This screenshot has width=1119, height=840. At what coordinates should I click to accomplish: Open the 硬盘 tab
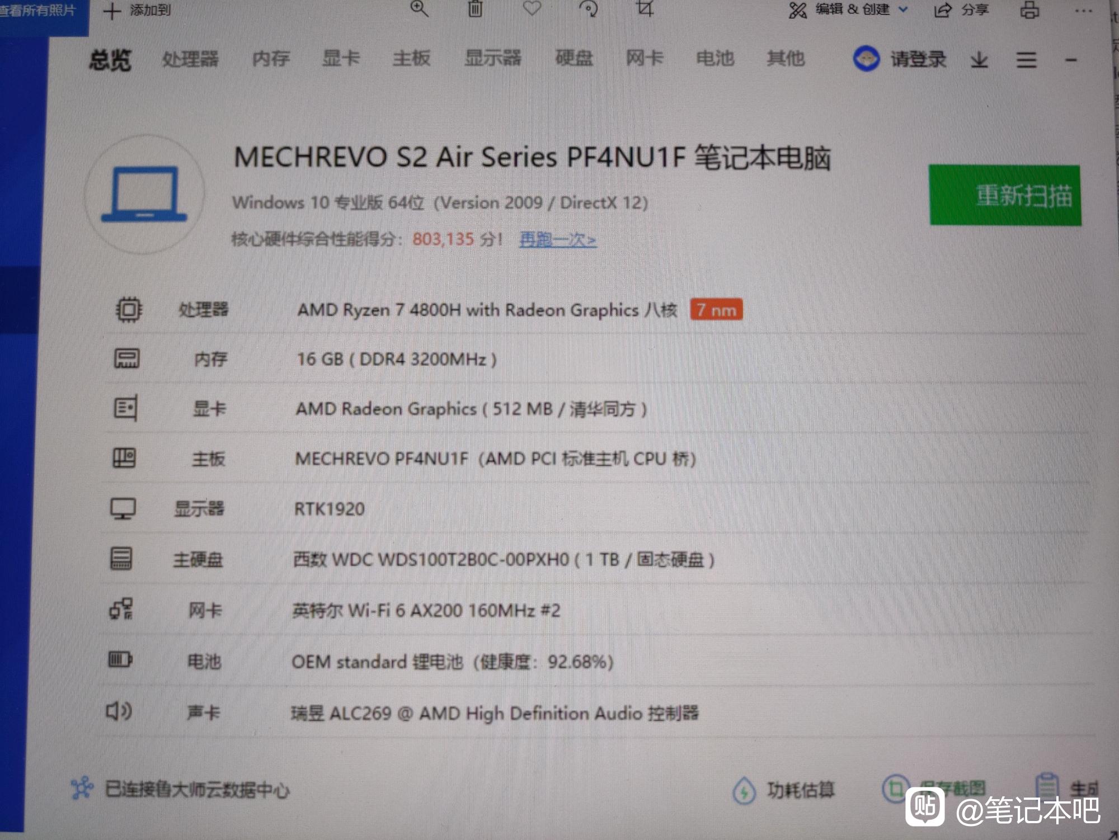(x=574, y=58)
